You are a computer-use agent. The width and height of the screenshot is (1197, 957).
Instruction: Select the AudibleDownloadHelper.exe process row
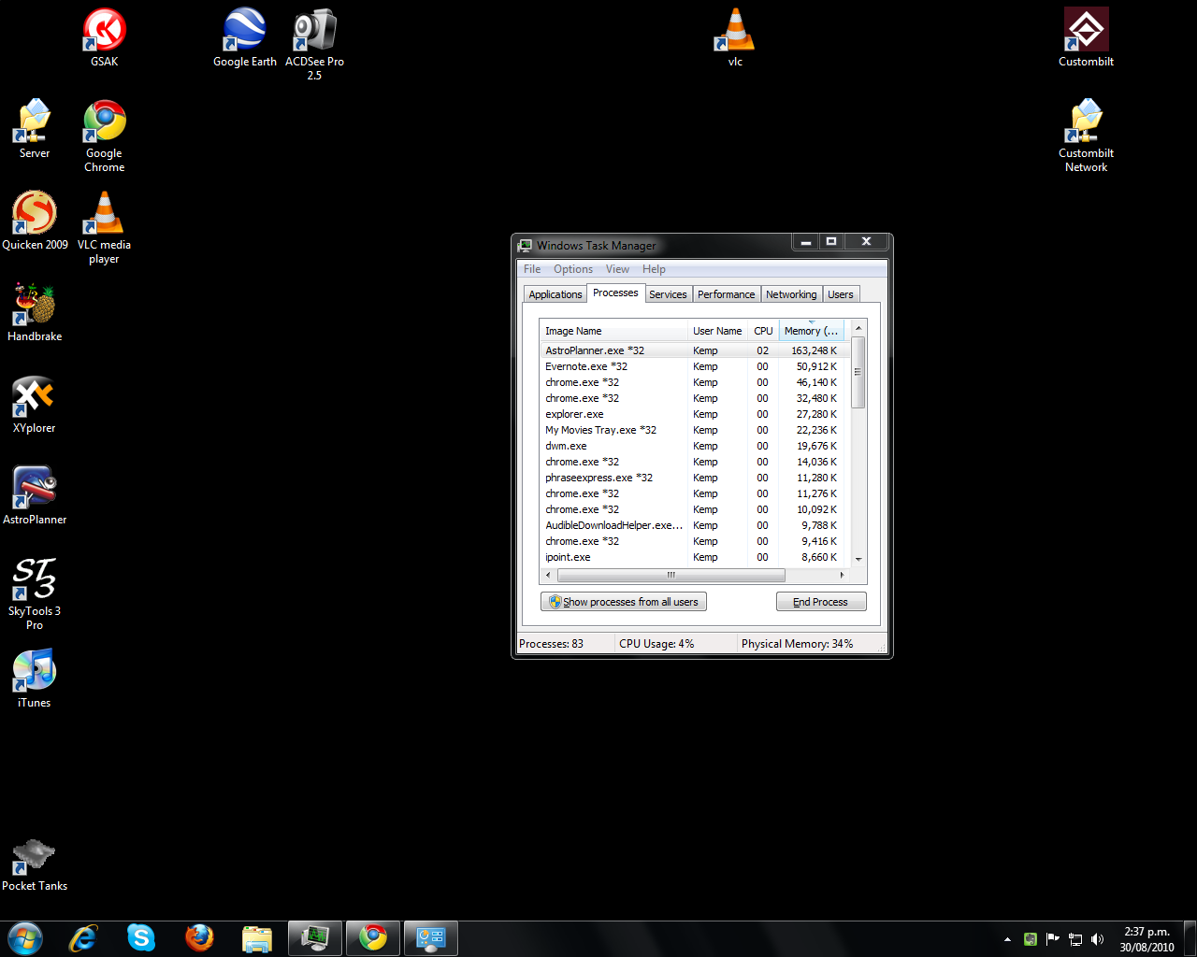pos(695,525)
